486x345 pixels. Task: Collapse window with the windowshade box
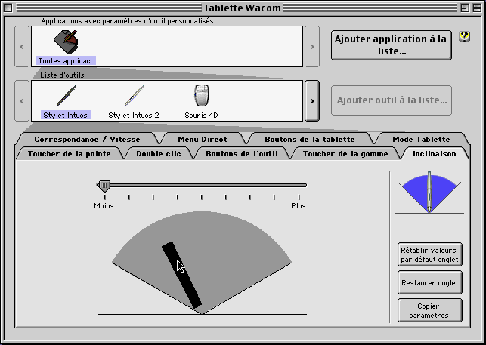tap(477, 8)
